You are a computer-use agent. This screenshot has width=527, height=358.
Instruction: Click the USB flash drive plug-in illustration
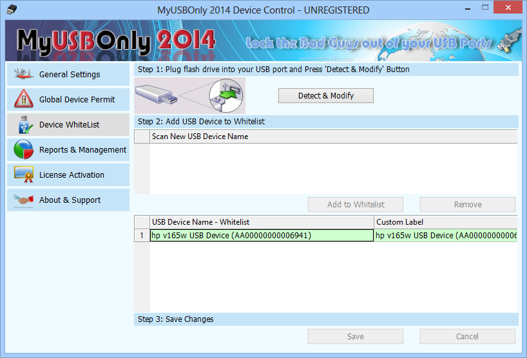pos(189,96)
